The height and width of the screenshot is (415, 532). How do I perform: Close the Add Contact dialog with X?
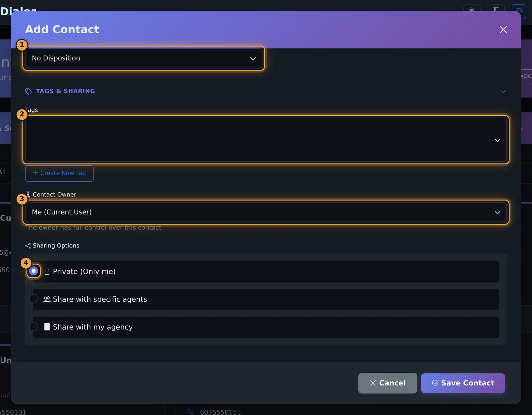pyautogui.click(x=503, y=30)
